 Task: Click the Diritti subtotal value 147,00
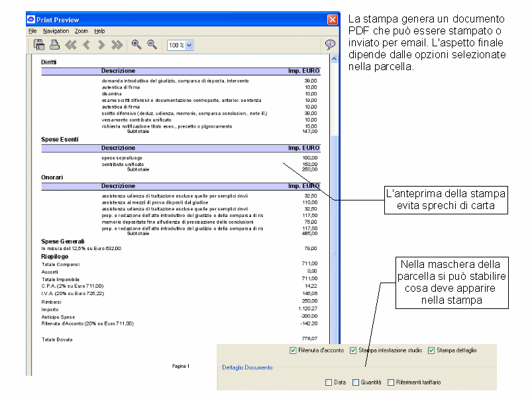pos(310,131)
